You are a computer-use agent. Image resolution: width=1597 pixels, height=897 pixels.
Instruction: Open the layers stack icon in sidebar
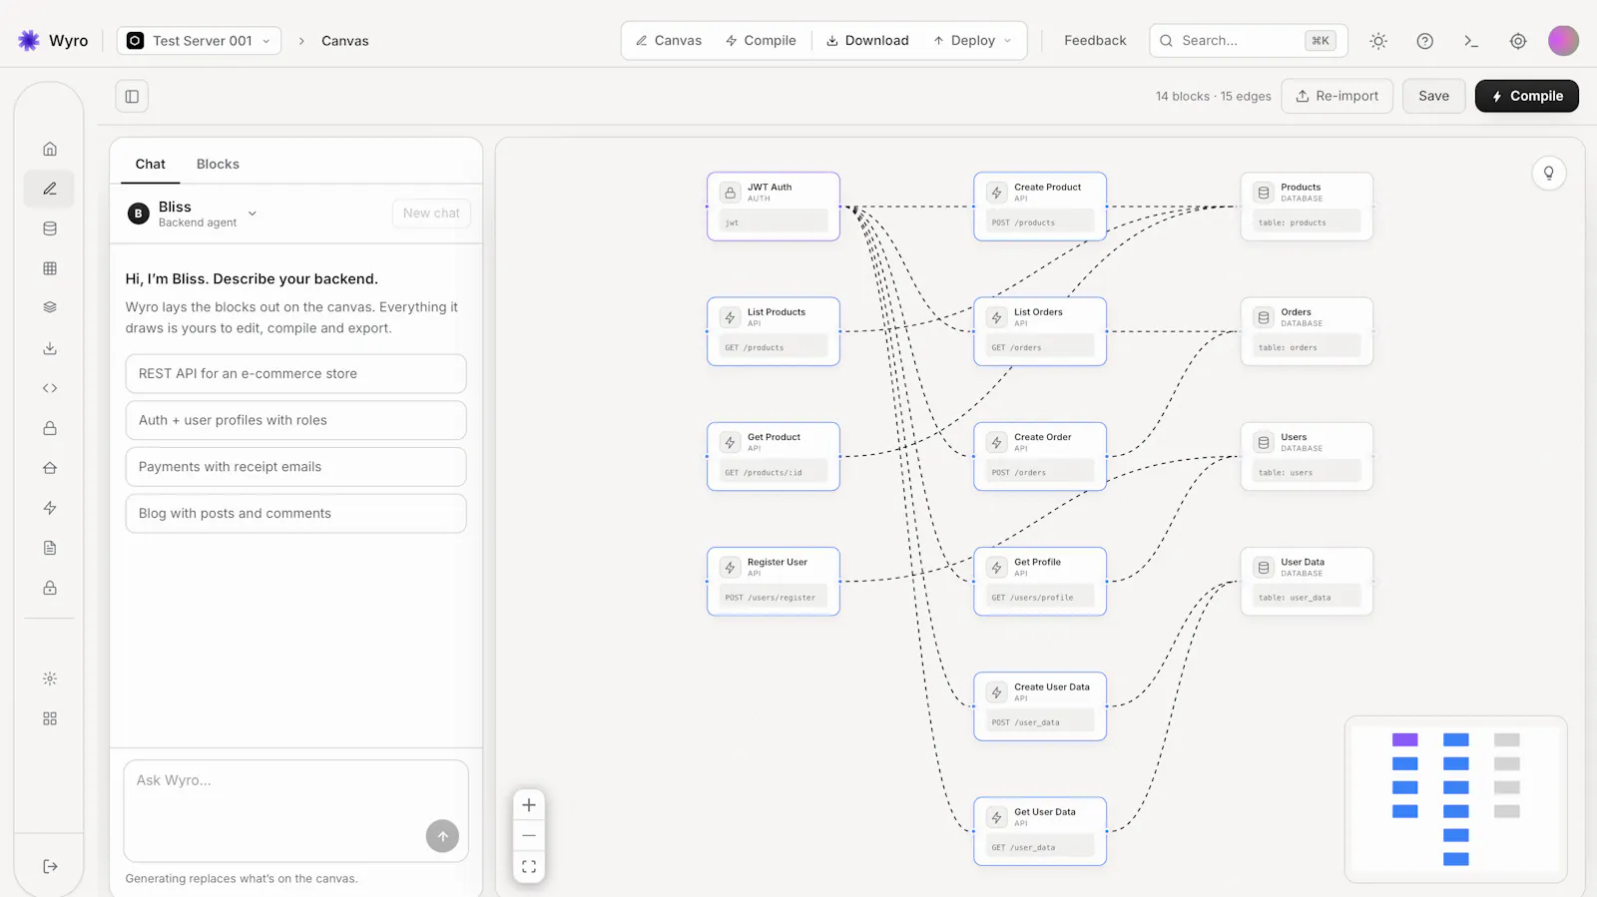coord(49,307)
